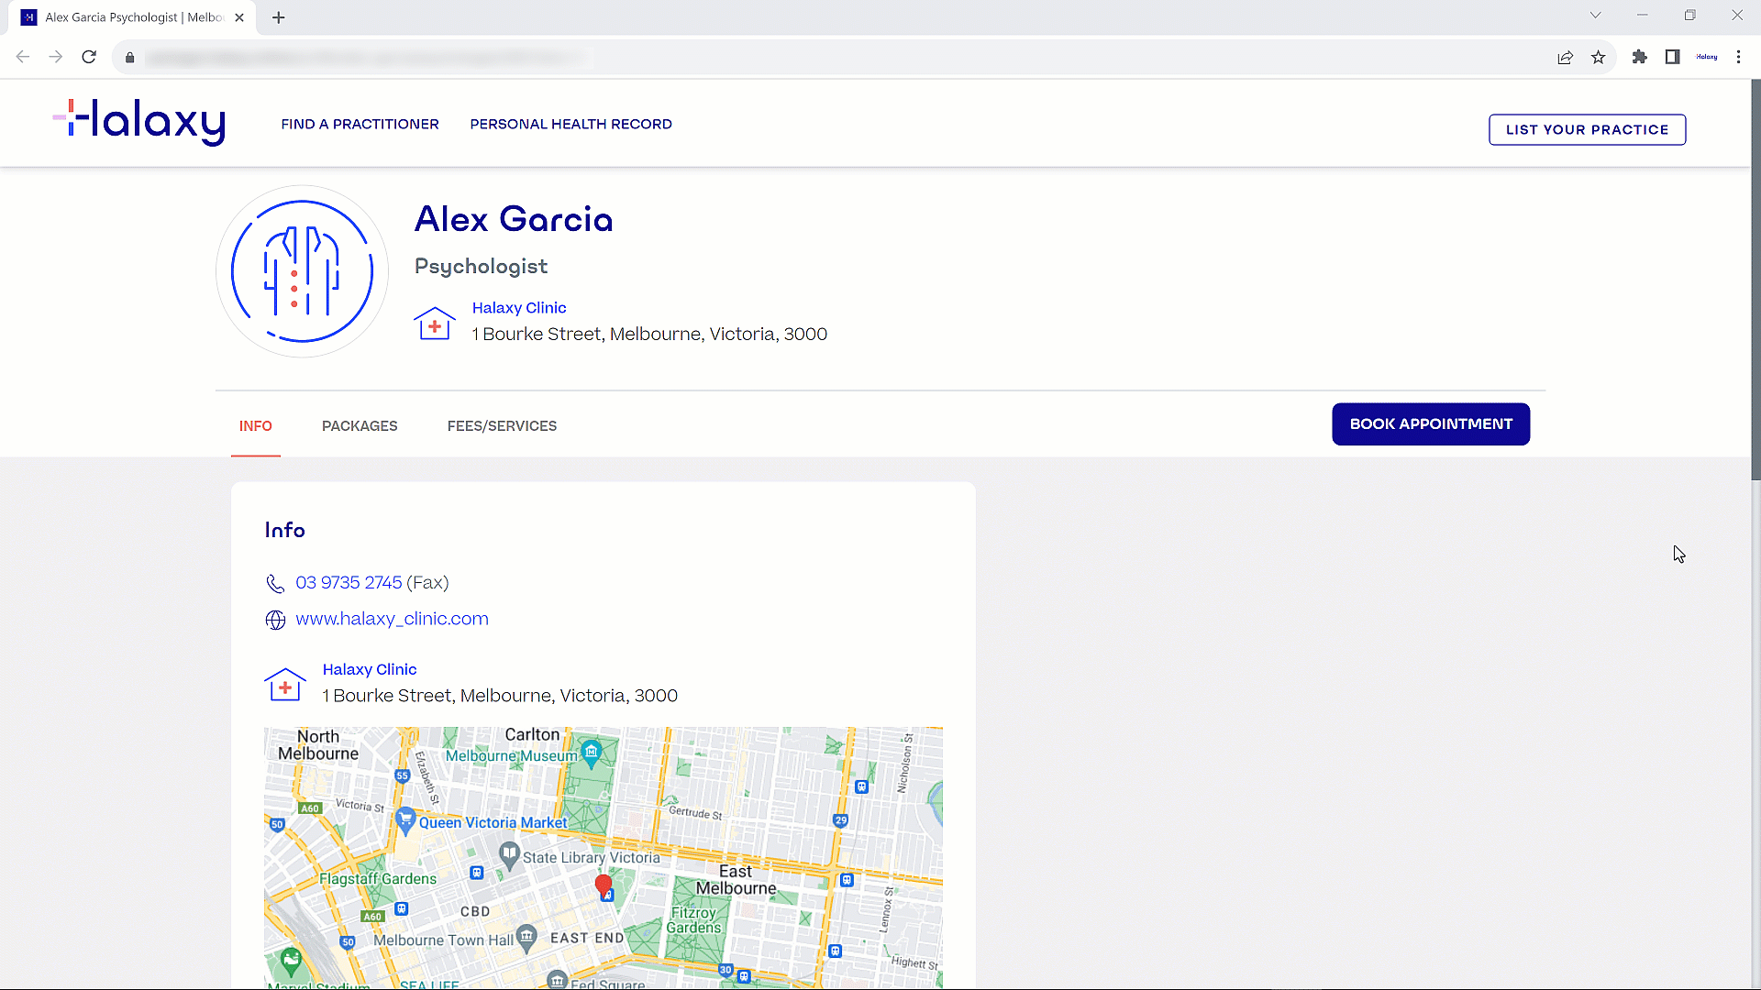Click clinic house icon in profile header

pos(435,324)
